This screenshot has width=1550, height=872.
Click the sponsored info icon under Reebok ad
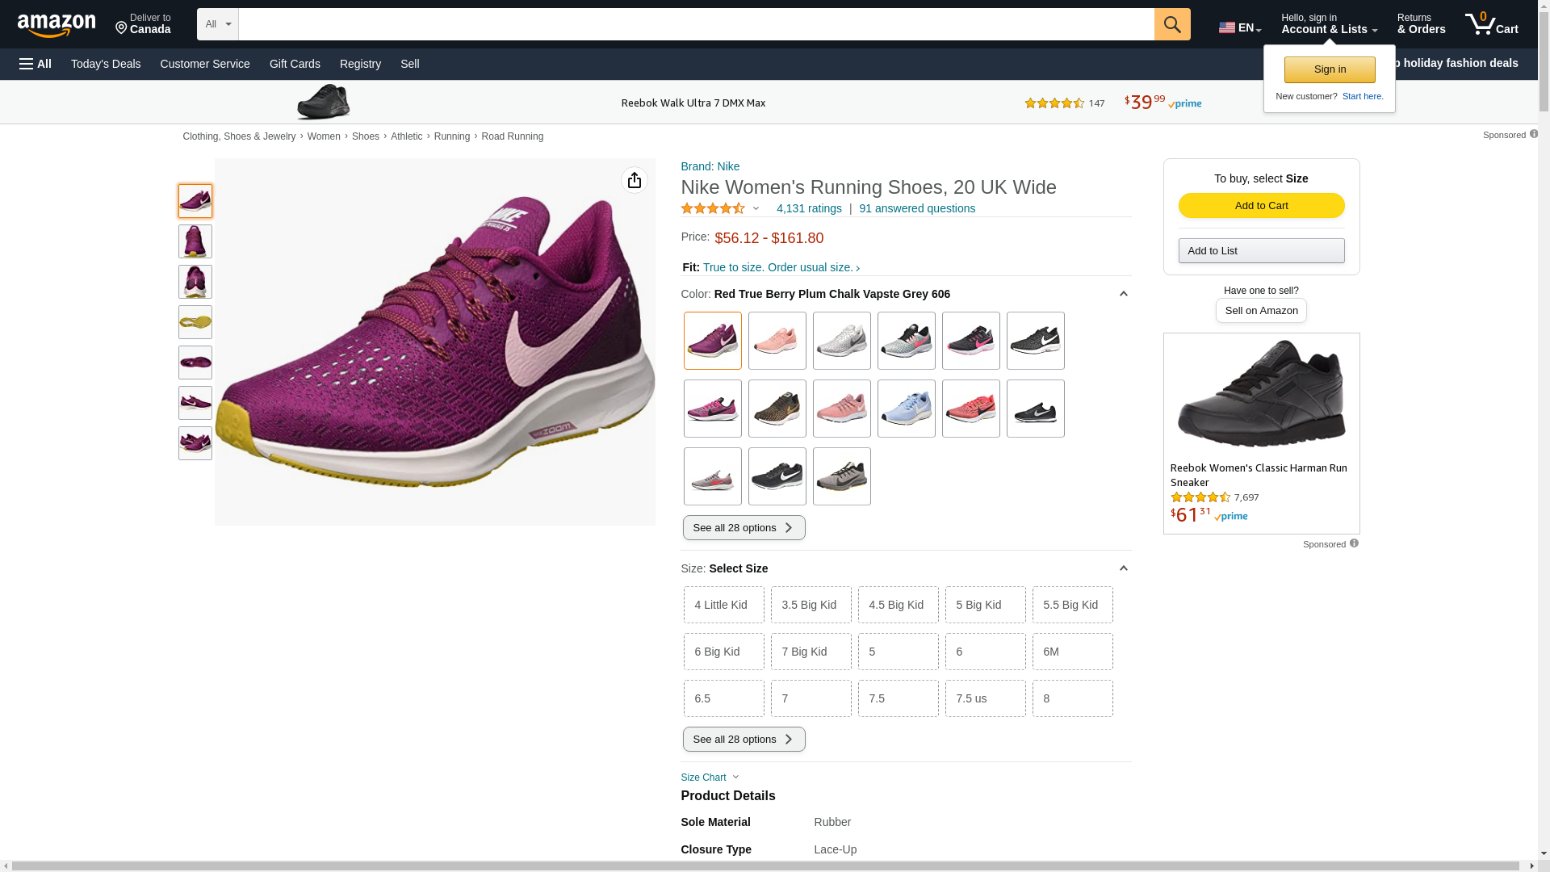tap(1354, 543)
